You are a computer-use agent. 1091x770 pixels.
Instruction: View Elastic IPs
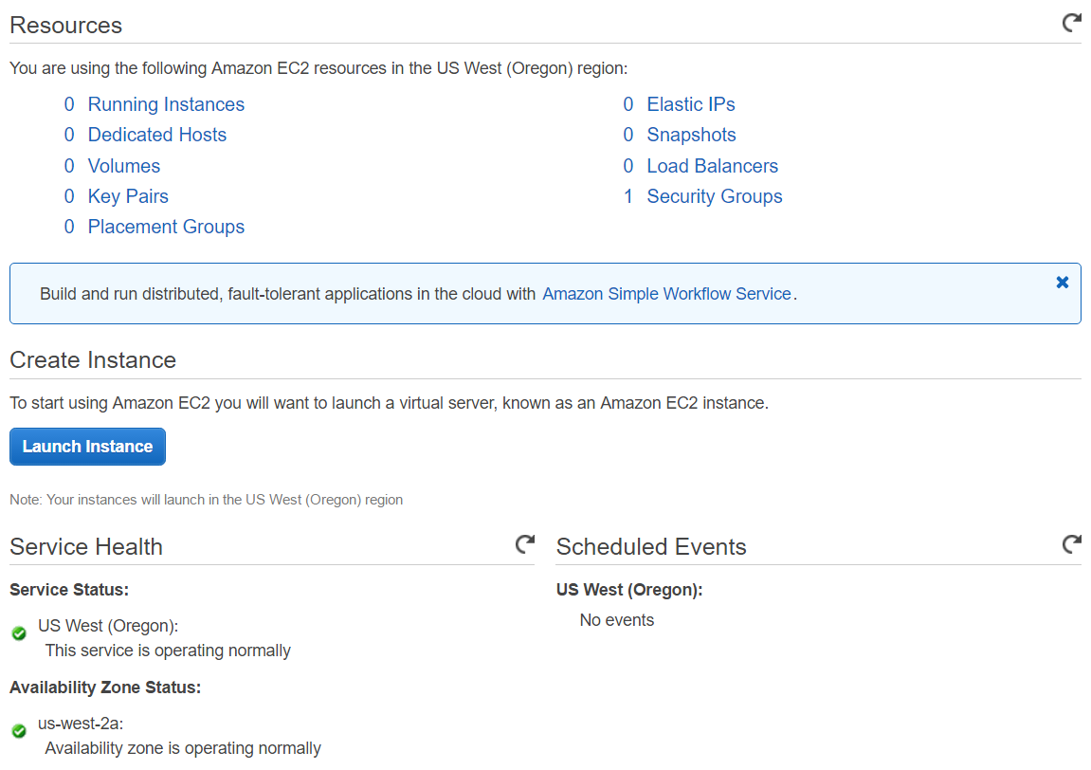pyautogui.click(x=691, y=104)
